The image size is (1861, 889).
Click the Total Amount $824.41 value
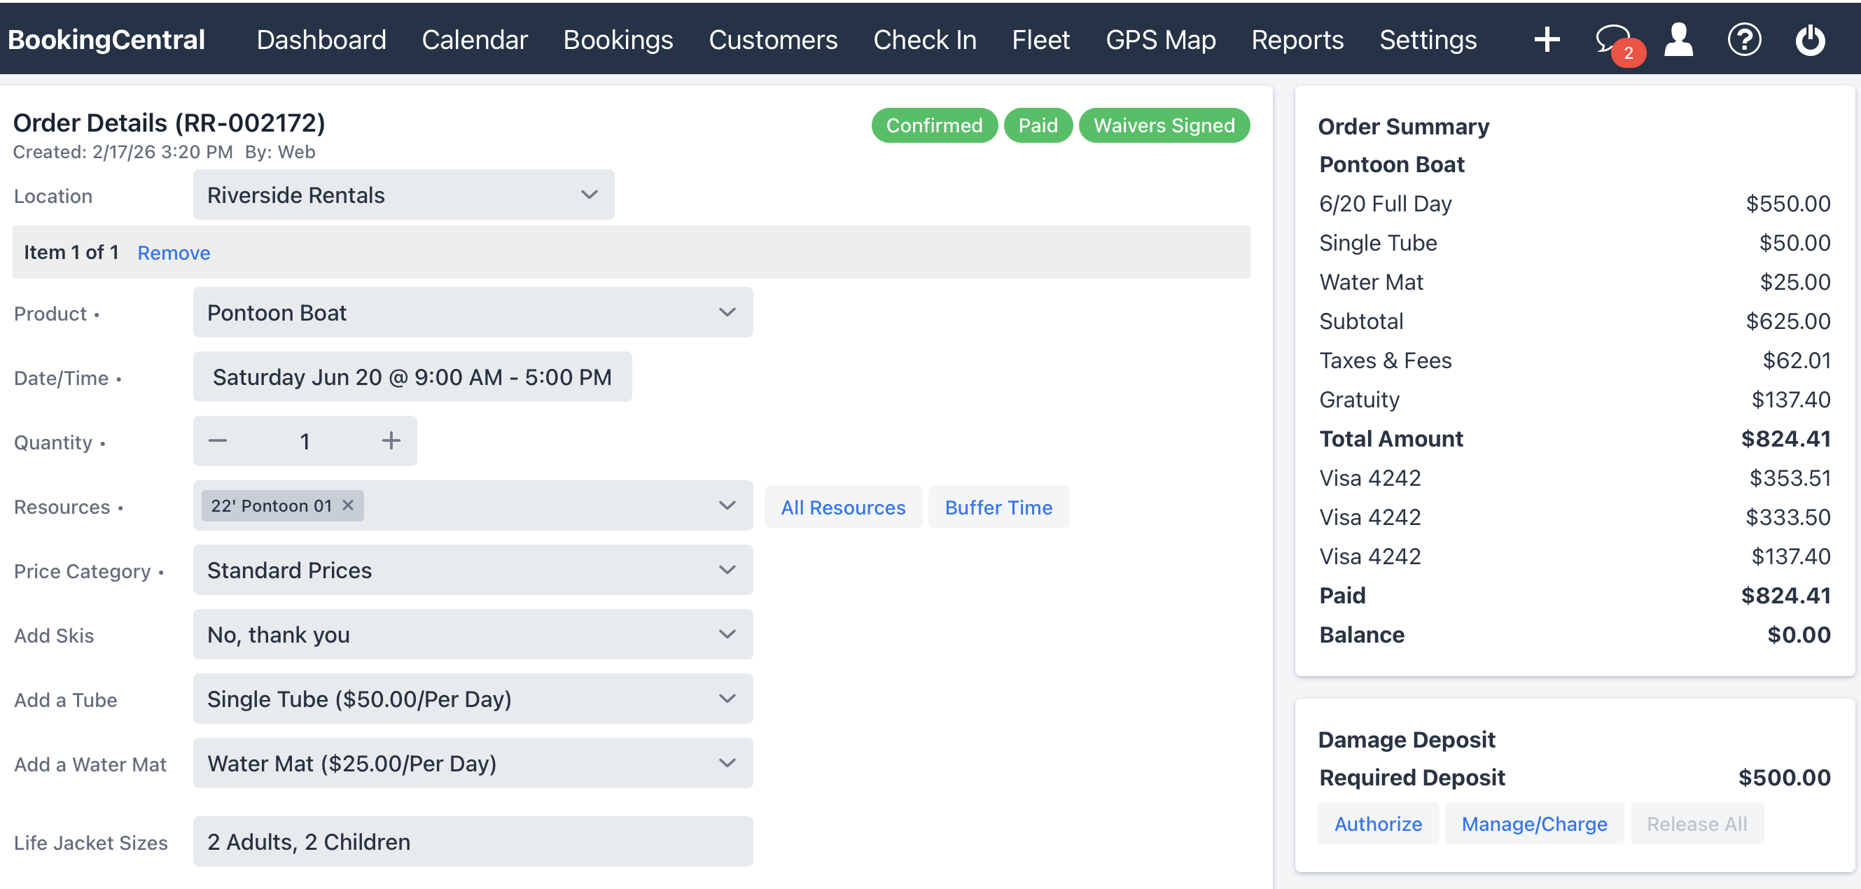1785,438
